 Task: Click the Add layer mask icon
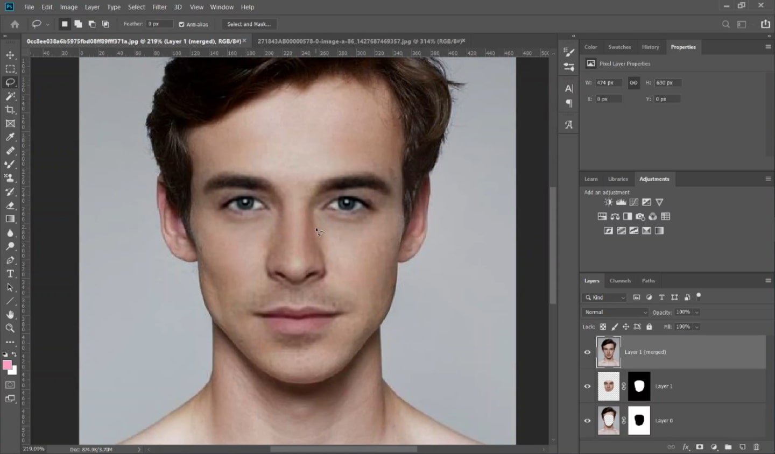click(700, 447)
